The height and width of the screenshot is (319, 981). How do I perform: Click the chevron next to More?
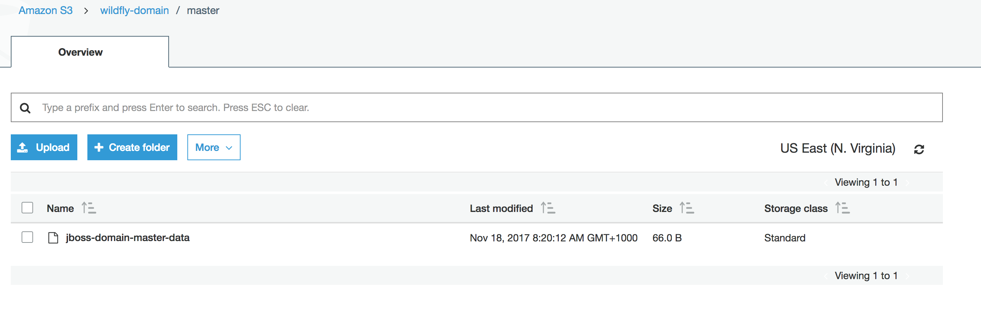(228, 148)
